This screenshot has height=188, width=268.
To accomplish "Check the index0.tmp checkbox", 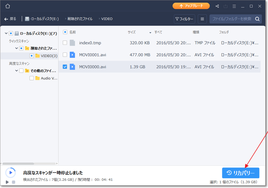I will [64, 43].
